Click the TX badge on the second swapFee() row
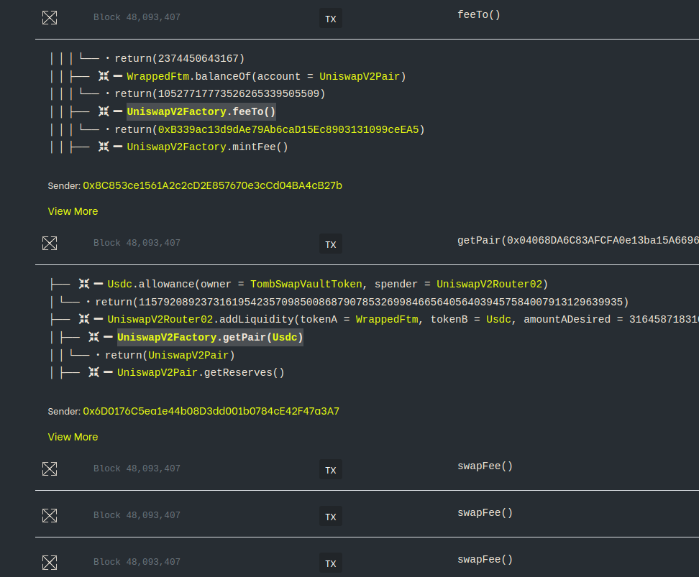699x577 pixels. [x=331, y=516]
